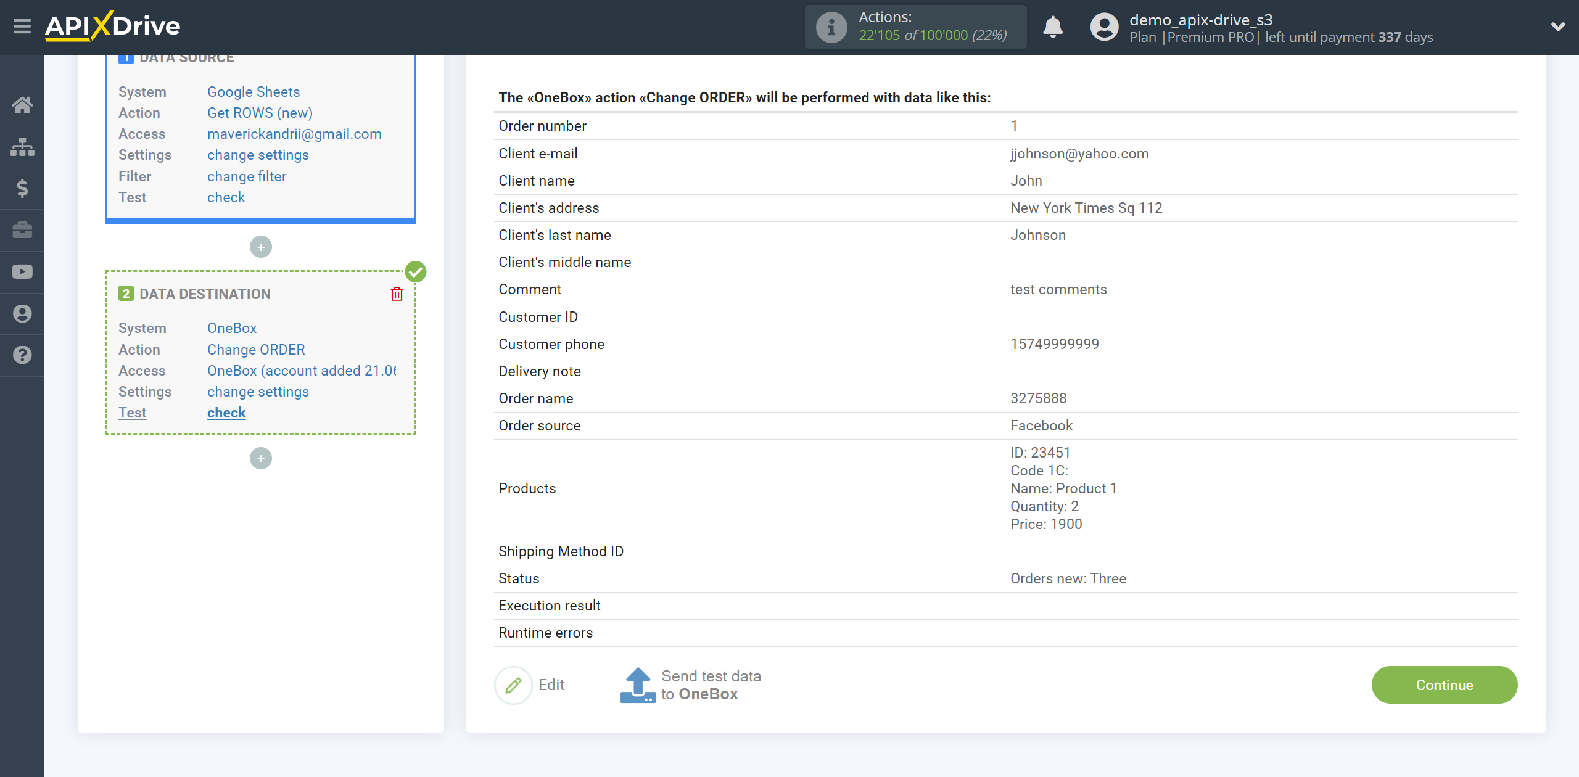This screenshot has width=1579, height=777.
Task: Open profile icon in sidebar
Action: click(x=22, y=314)
